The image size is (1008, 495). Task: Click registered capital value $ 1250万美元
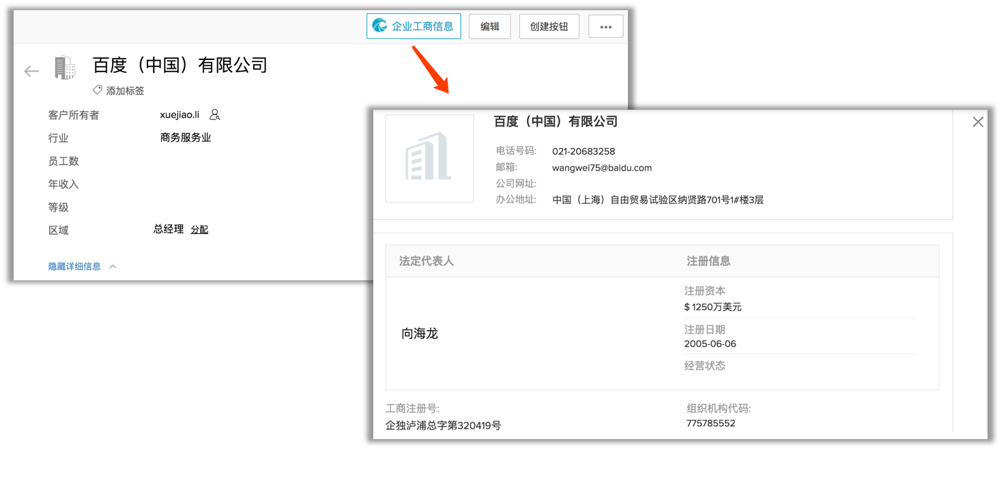(x=713, y=307)
